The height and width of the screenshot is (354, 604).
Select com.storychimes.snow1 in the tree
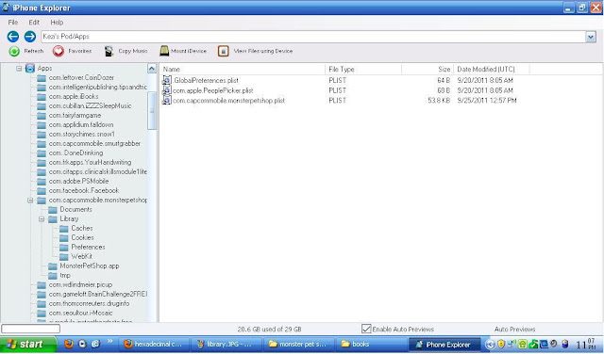pos(82,134)
